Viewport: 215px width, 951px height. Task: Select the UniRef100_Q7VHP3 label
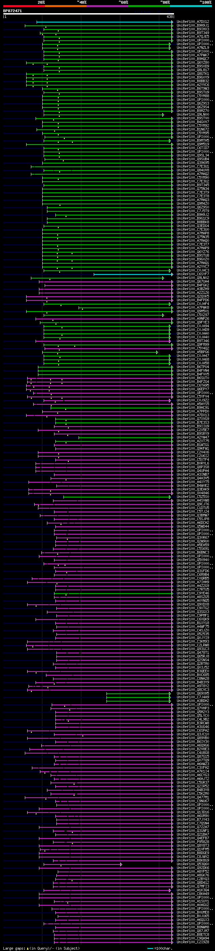tap(192, 708)
